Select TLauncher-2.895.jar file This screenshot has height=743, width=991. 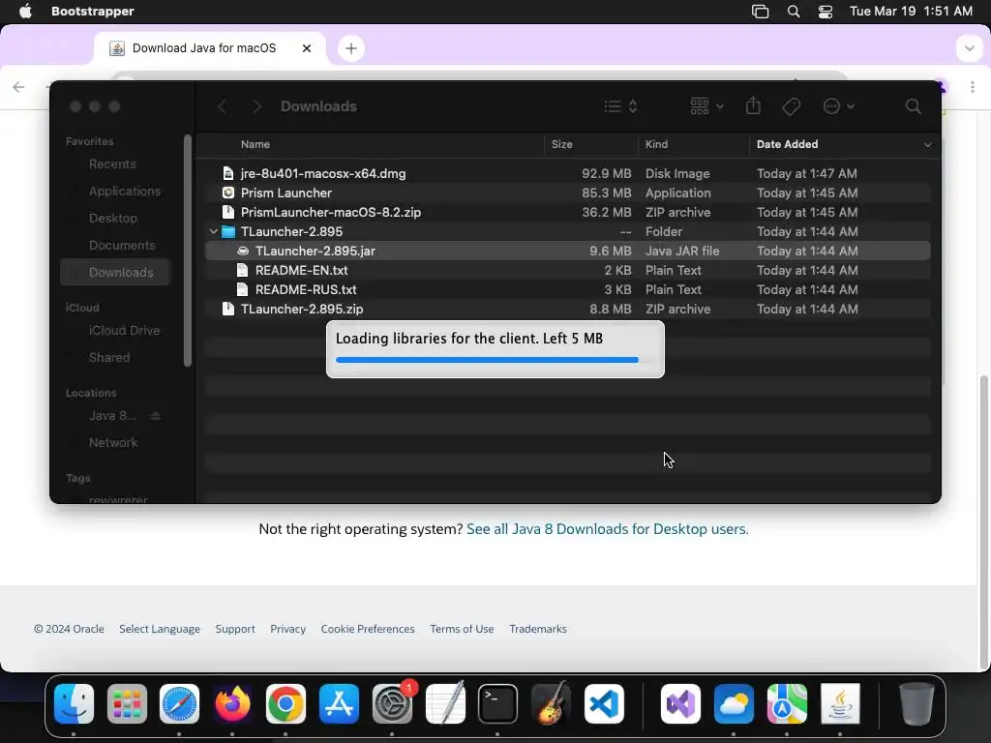pyautogui.click(x=567, y=251)
